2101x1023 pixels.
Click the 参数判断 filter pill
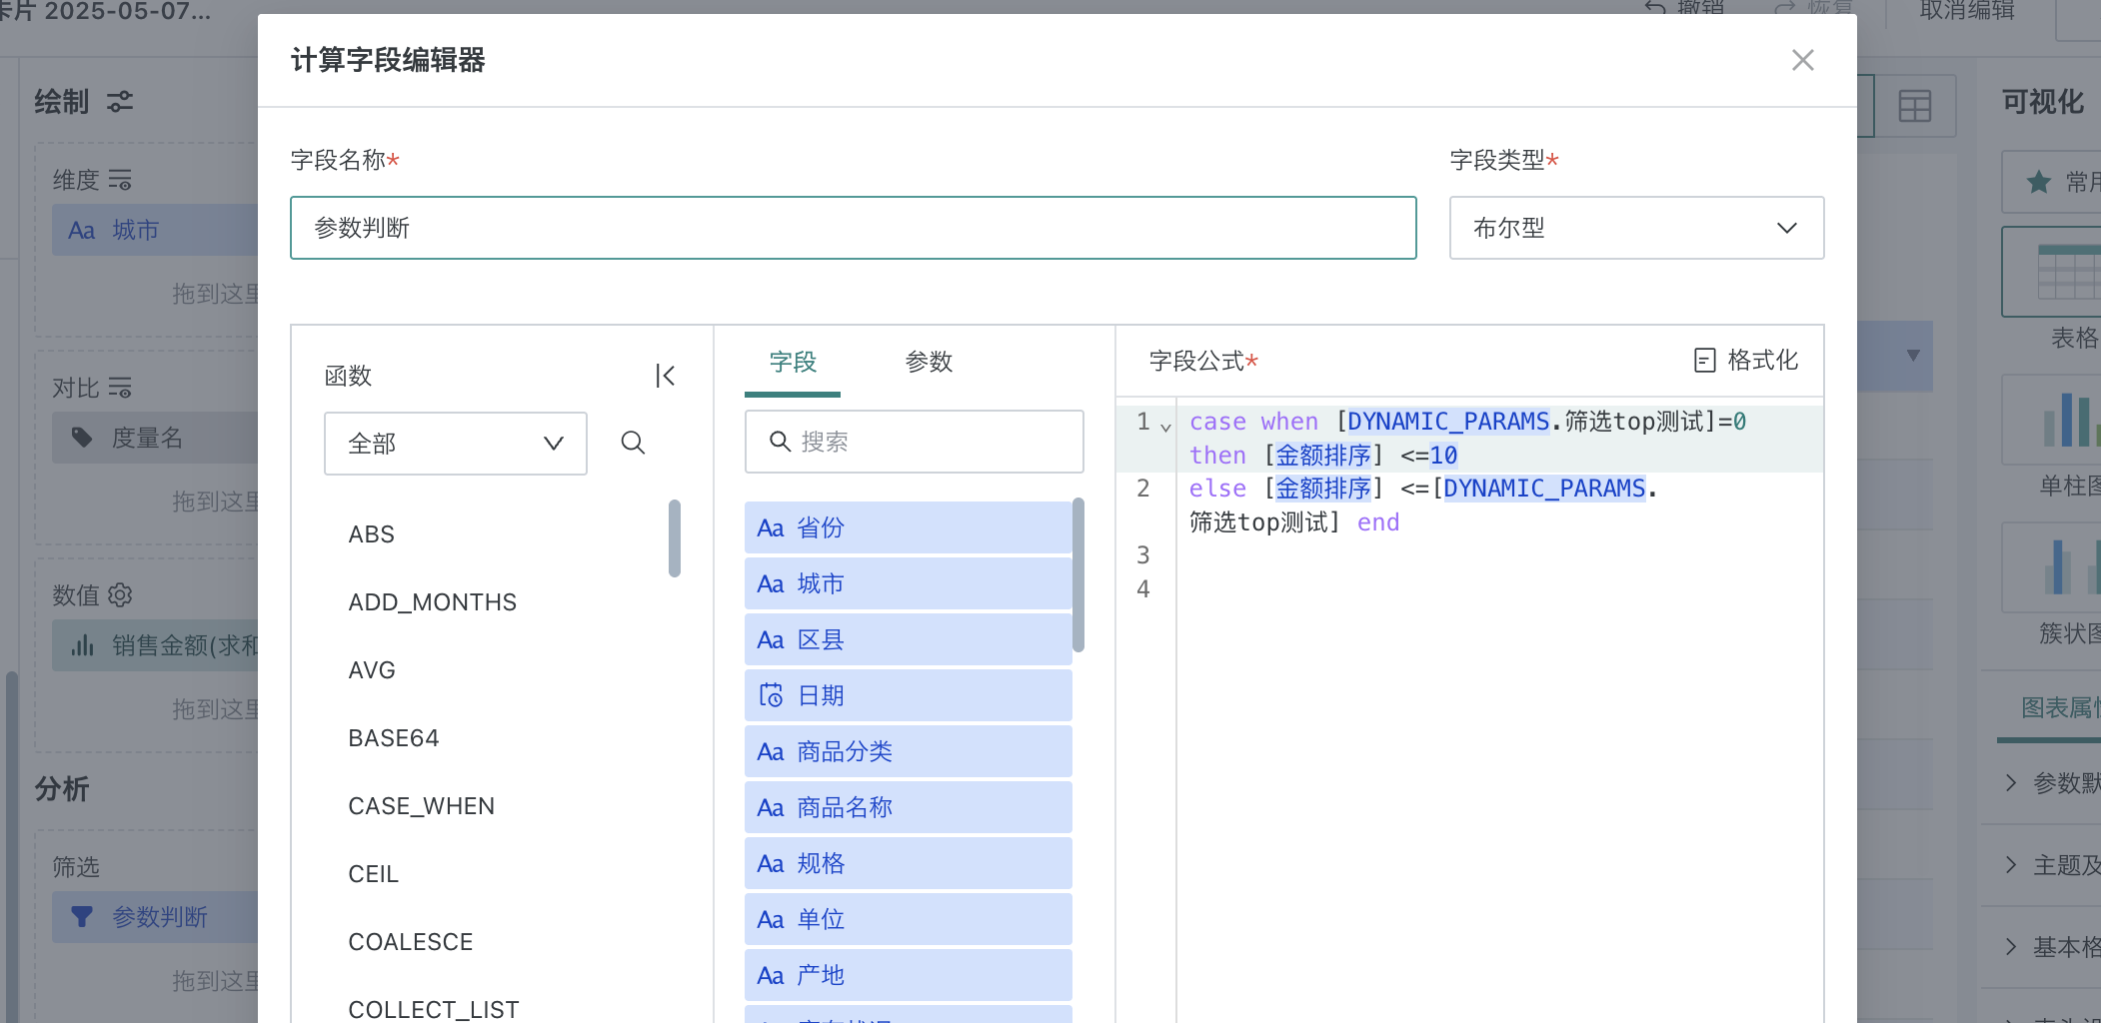(x=155, y=917)
